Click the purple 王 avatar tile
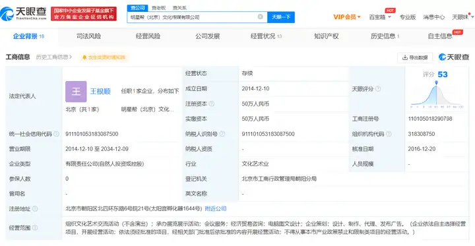475x246 pixels. point(76,92)
